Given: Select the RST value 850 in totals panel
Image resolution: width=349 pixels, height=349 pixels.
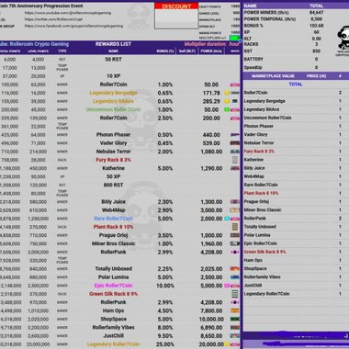Looking at the screenshot, I should click(x=317, y=51).
